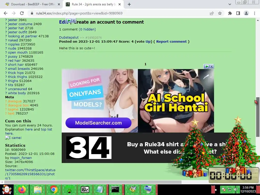The height and width of the screenshot is (195, 260).
Task: Open the BeeBEEP bee taskbar icon
Action: click(x=132, y=189)
